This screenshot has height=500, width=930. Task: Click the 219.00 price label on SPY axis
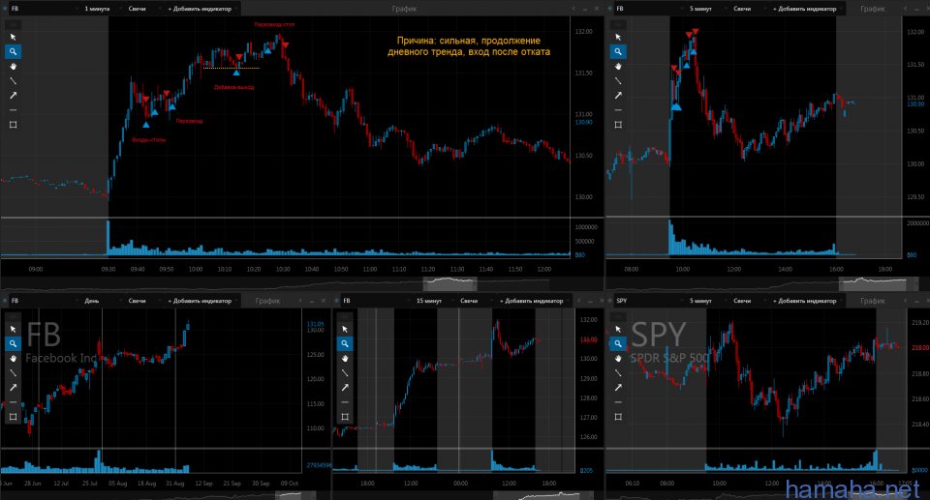(920, 348)
